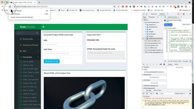Toggle the live expression eye icon
This screenshot has height=109, width=194.
click(157, 94)
